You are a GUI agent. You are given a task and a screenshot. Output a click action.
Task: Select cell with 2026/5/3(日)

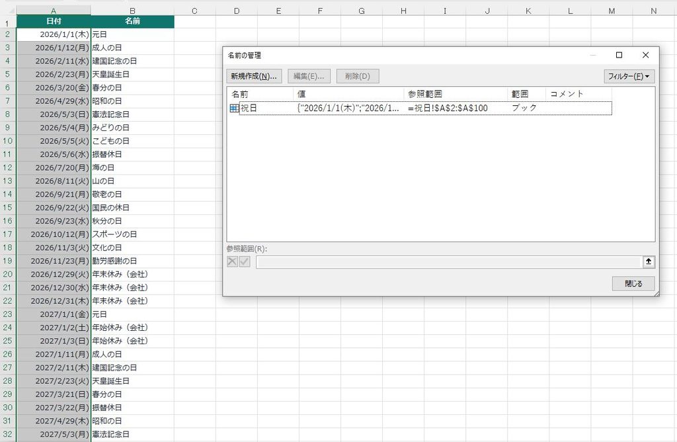(54, 114)
